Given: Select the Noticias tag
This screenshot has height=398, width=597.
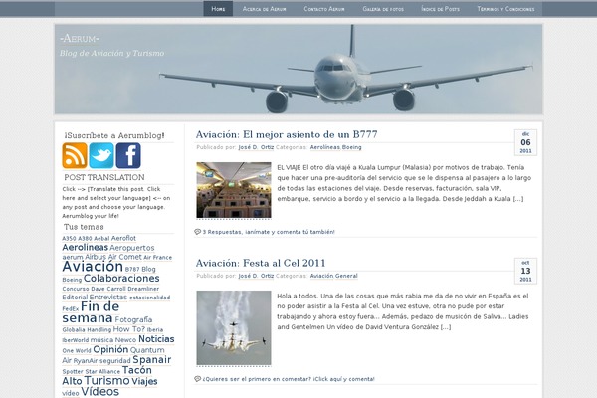Looking at the screenshot, I should (x=156, y=339).
